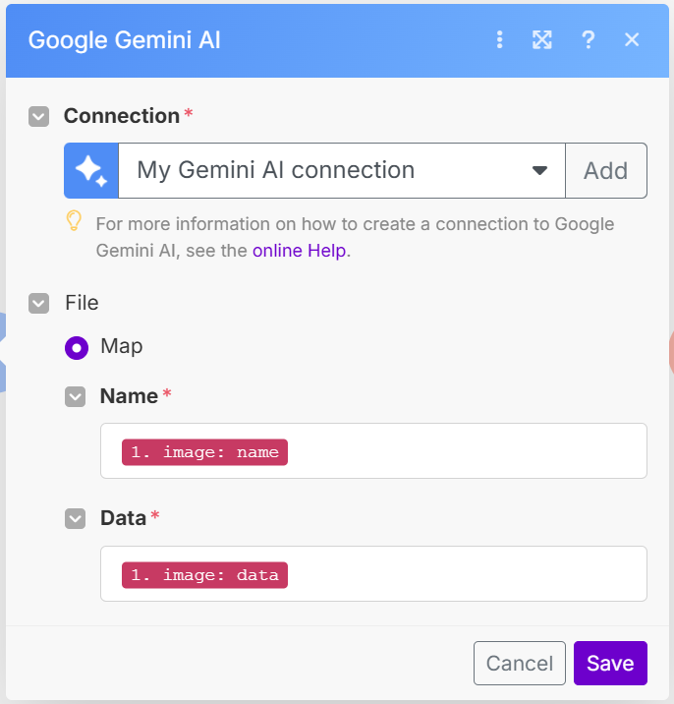The height and width of the screenshot is (704, 674).
Task: Save the module settings
Action: 610,663
